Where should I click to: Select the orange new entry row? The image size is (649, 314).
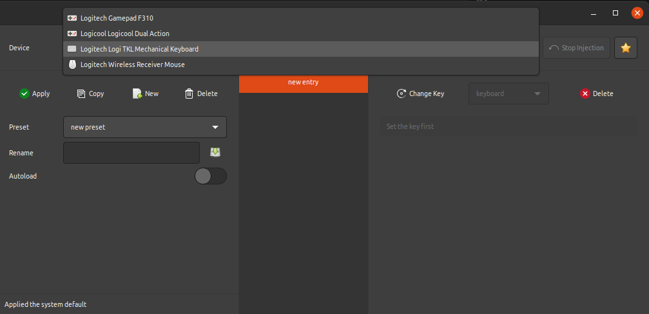point(304,82)
